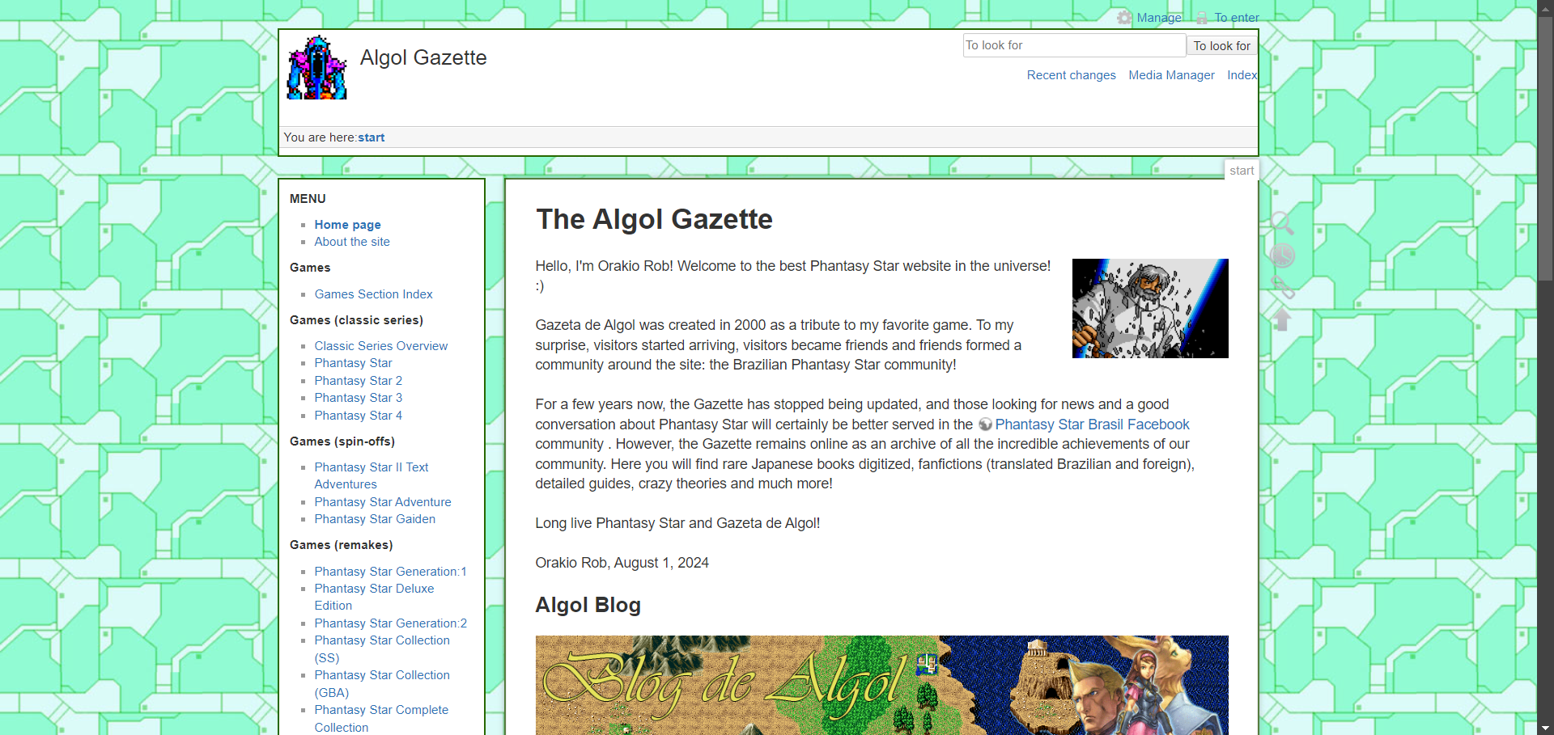Open About the site menu link
Screen dimensions: 1554x735
click(x=352, y=242)
